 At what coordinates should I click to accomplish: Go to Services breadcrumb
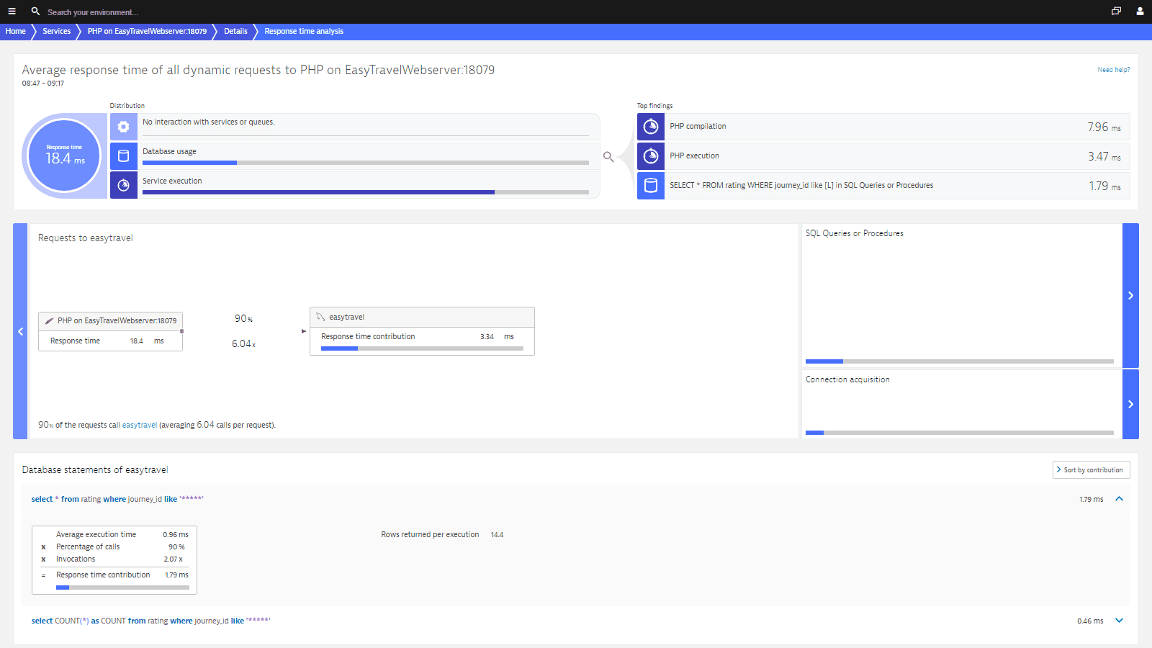click(x=57, y=32)
